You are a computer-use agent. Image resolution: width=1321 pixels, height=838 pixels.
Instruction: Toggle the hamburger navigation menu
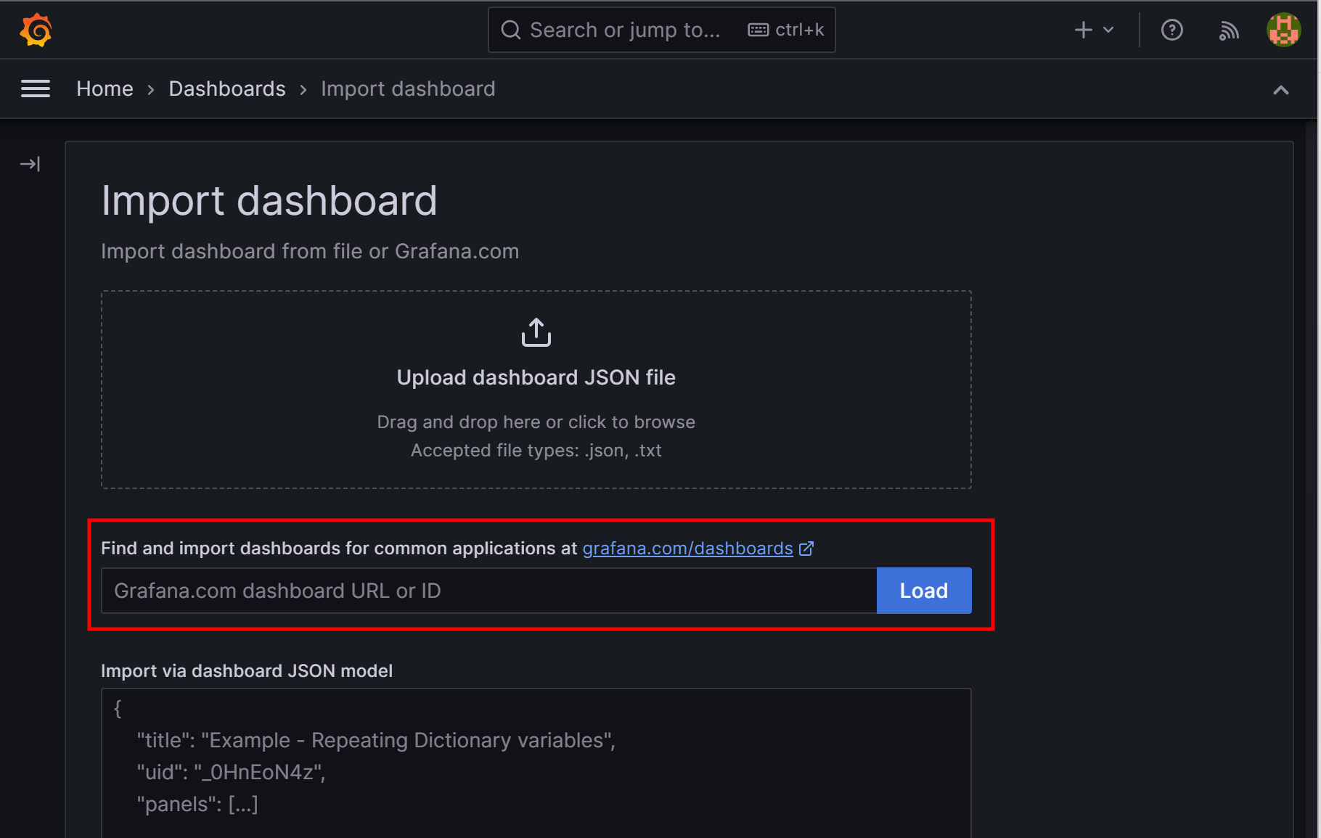pyautogui.click(x=36, y=89)
